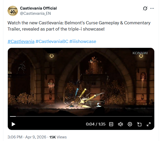Click the 3:06 PM Apr 9, 2026 timestamp
Viewport: 160px width, 141px height.
click(27, 137)
